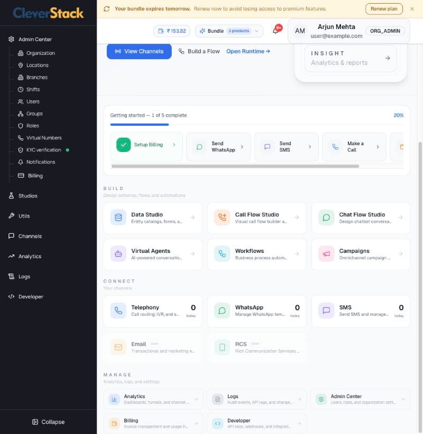Image resolution: width=423 pixels, height=434 pixels.
Task: Click the SMS message icon
Action: point(326,310)
